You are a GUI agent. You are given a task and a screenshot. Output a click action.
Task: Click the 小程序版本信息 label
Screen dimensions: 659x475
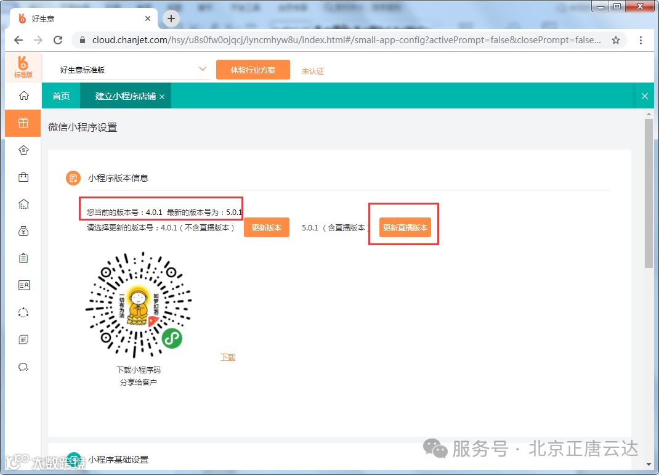[x=118, y=178]
